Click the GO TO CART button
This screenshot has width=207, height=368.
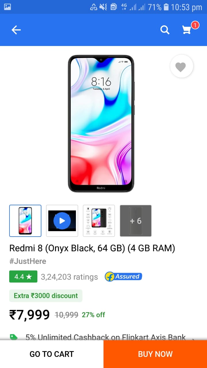[52, 354]
